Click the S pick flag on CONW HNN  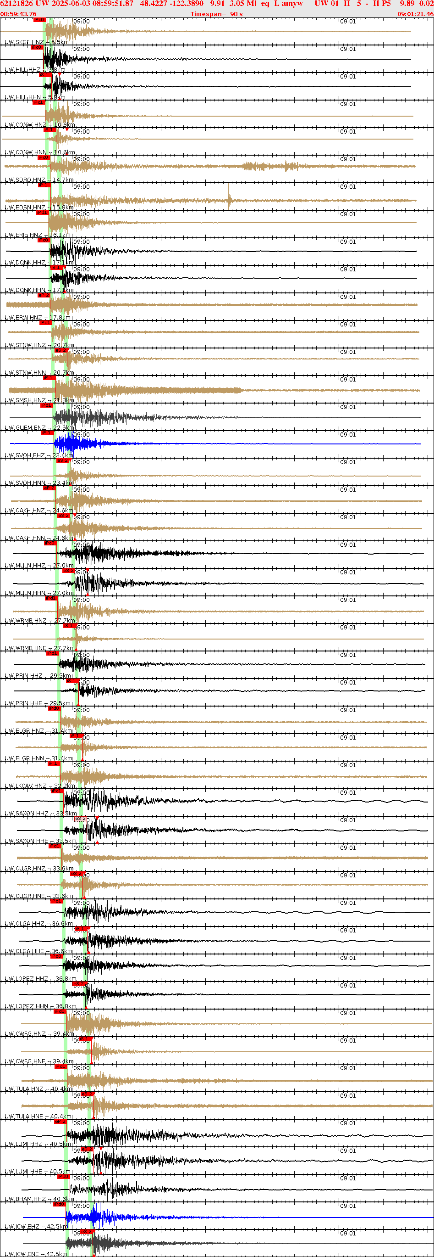point(49,130)
